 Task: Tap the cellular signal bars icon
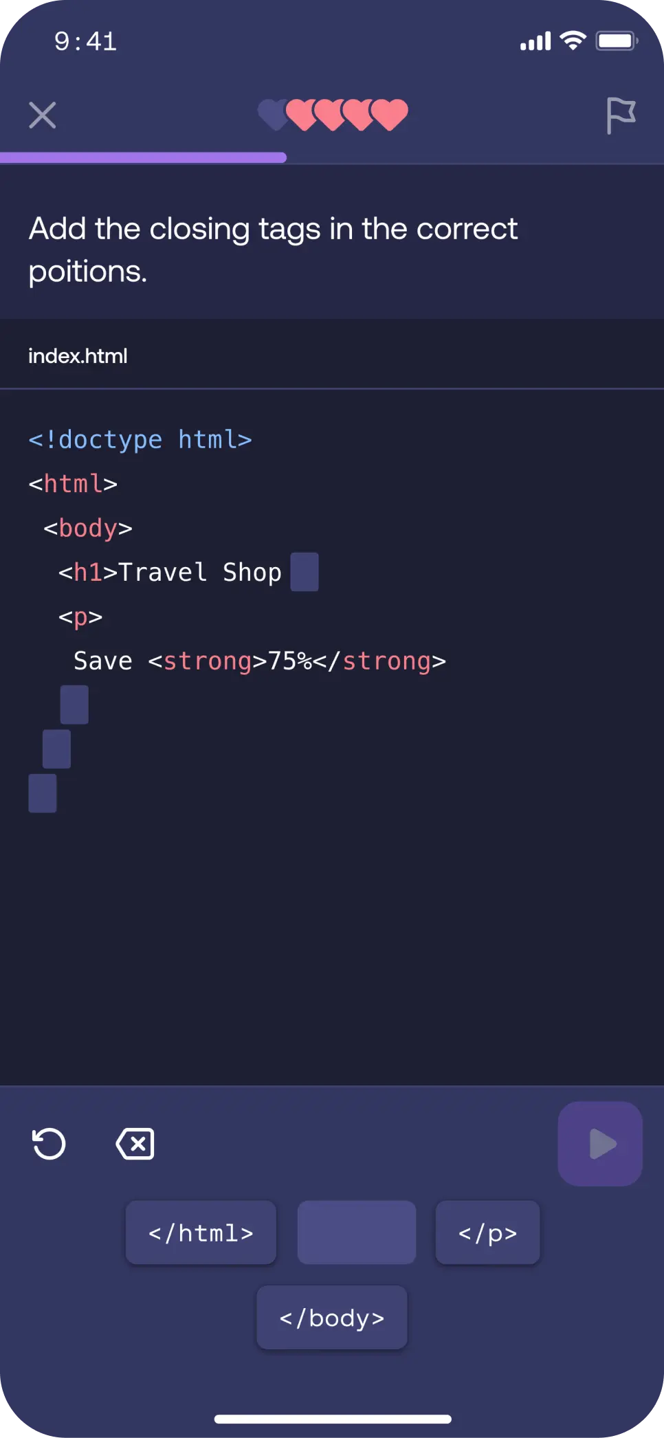pyautogui.click(x=535, y=42)
